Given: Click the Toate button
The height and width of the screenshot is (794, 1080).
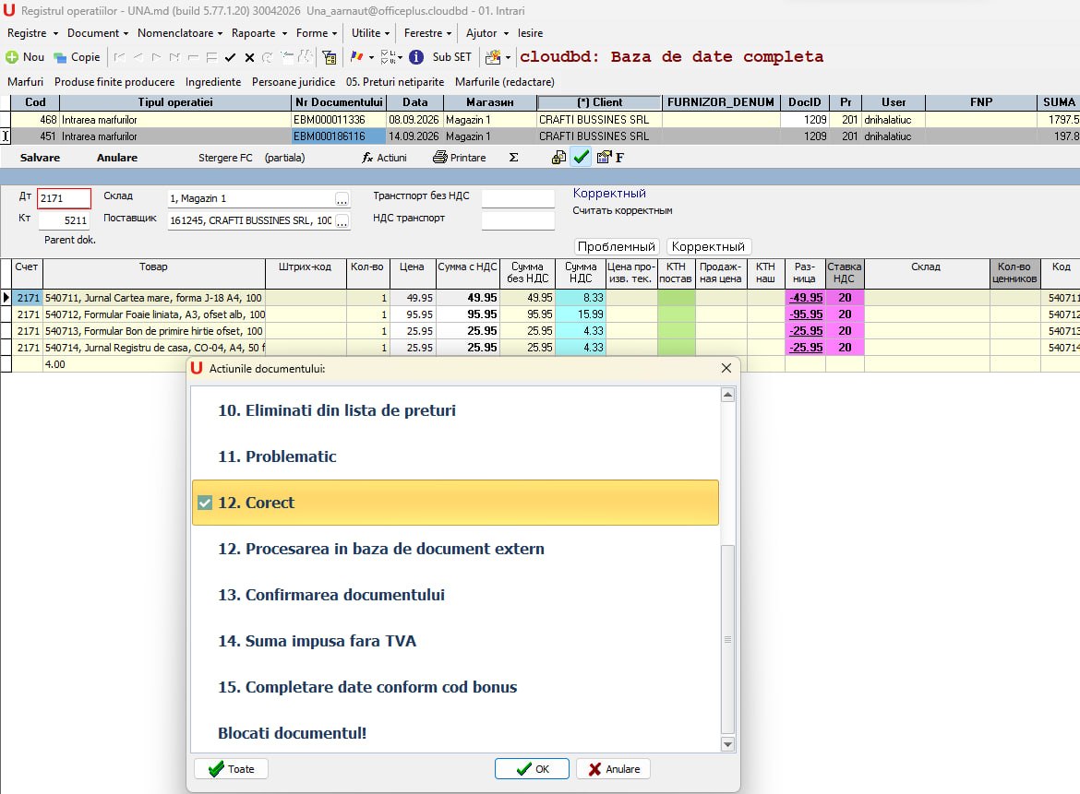Looking at the screenshot, I should pyautogui.click(x=231, y=769).
